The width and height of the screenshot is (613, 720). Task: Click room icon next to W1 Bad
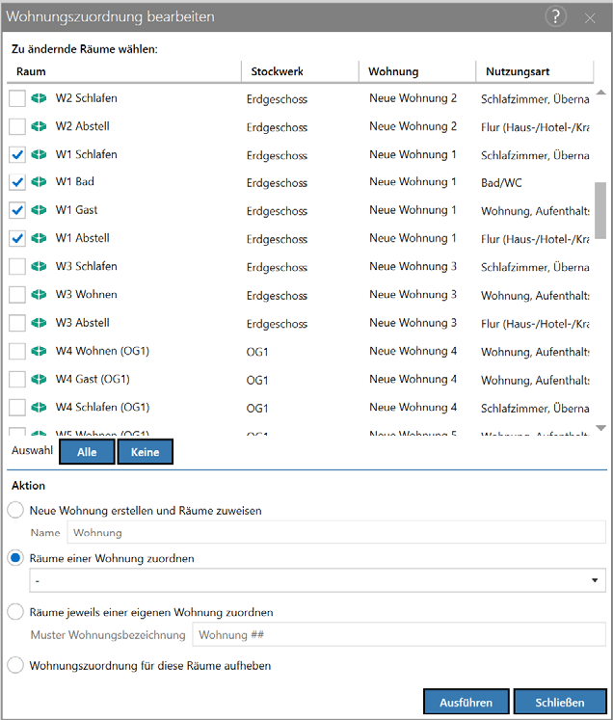(39, 182)
